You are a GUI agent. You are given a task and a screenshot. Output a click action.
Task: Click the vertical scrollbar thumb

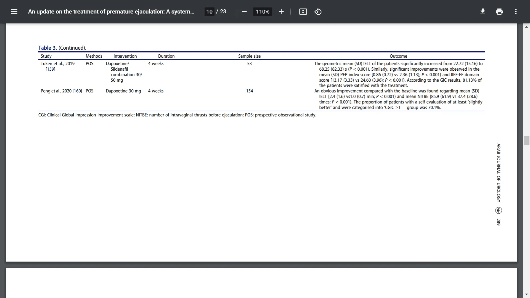(526, 140)
